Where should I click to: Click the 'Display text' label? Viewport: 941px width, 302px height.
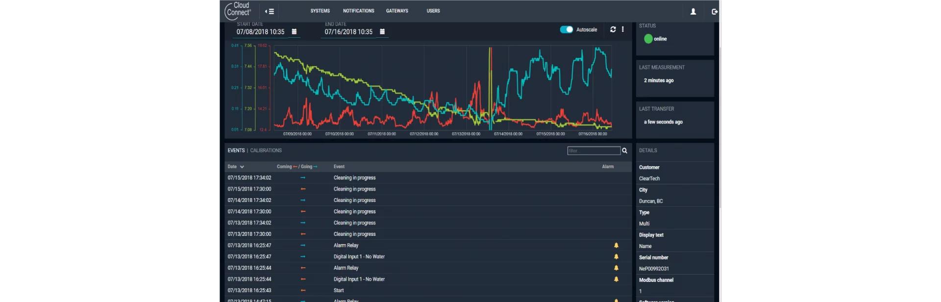(651, 235)
